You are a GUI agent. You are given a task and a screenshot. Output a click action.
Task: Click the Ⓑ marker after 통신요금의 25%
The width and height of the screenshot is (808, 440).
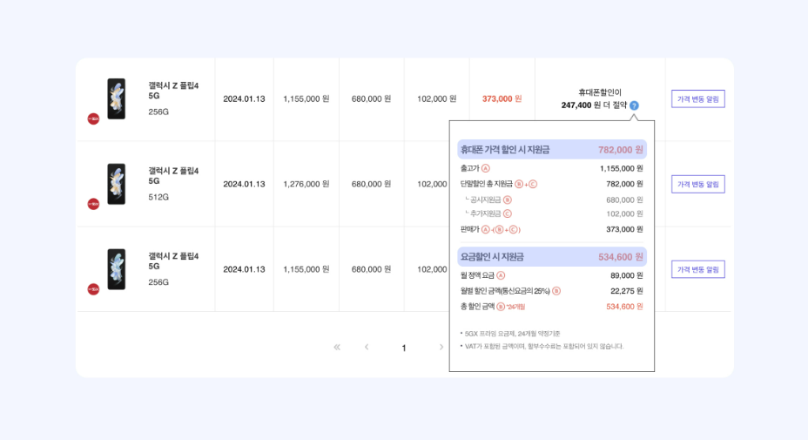(556, 291)
